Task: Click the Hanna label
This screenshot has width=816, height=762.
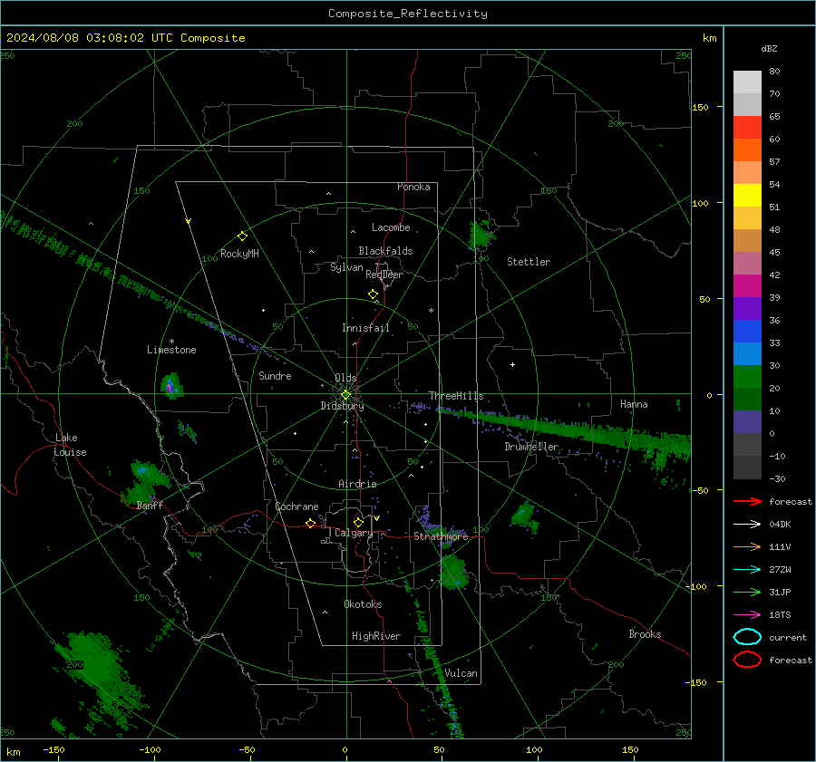Action: pyautogui.click(x=634, y=404)
